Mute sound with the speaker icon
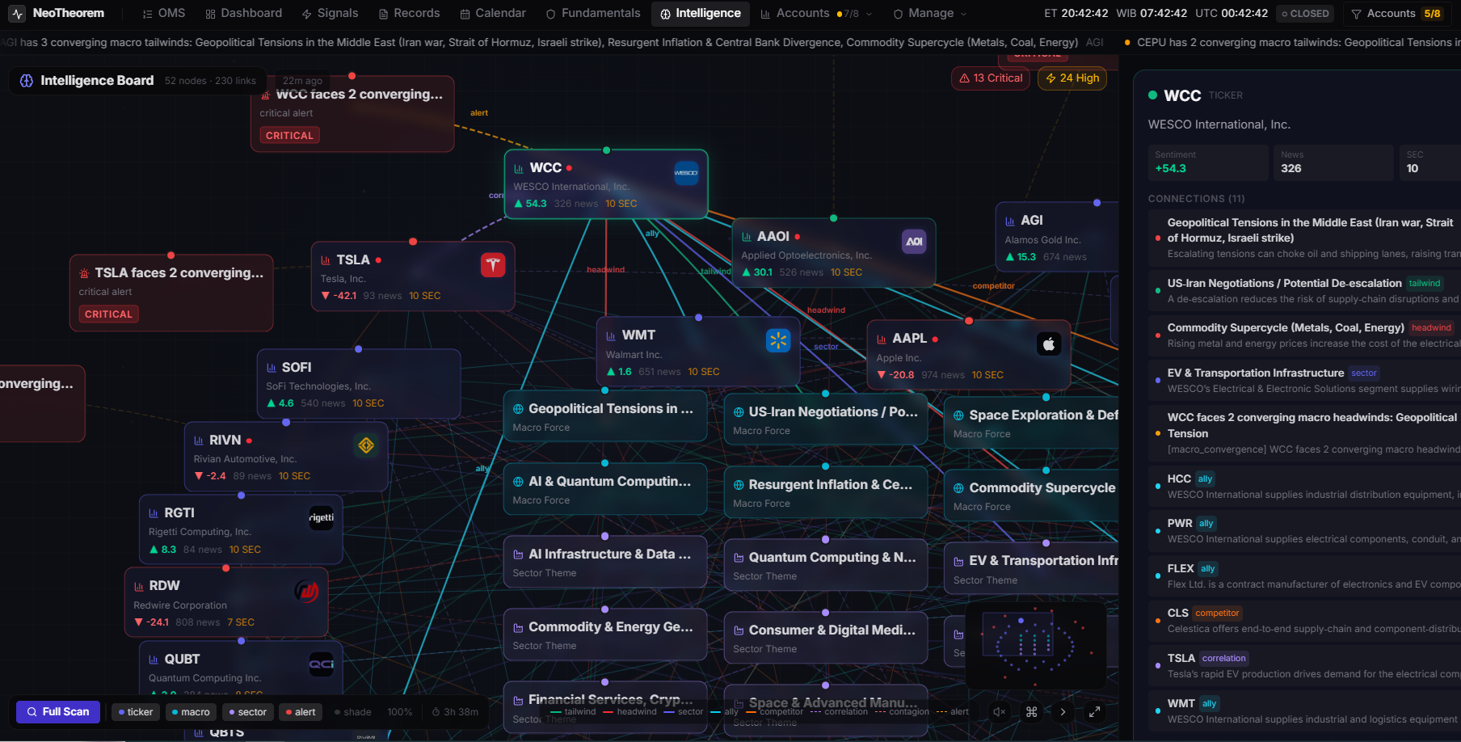 click(1000, 712)
